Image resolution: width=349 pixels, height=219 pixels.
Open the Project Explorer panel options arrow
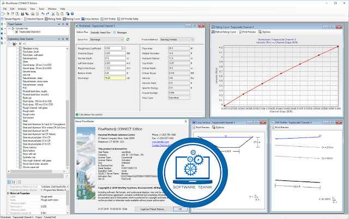59,24
